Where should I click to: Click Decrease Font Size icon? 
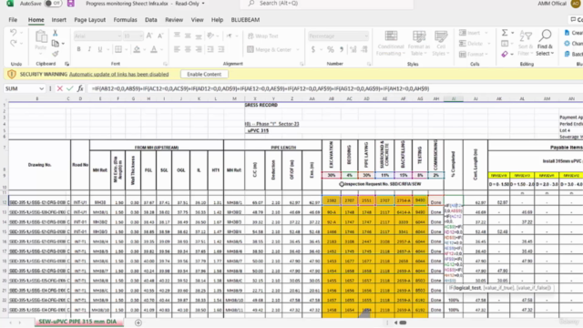pos(160,36)
